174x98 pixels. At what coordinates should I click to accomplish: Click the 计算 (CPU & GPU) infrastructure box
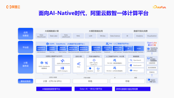pos(53,81)
